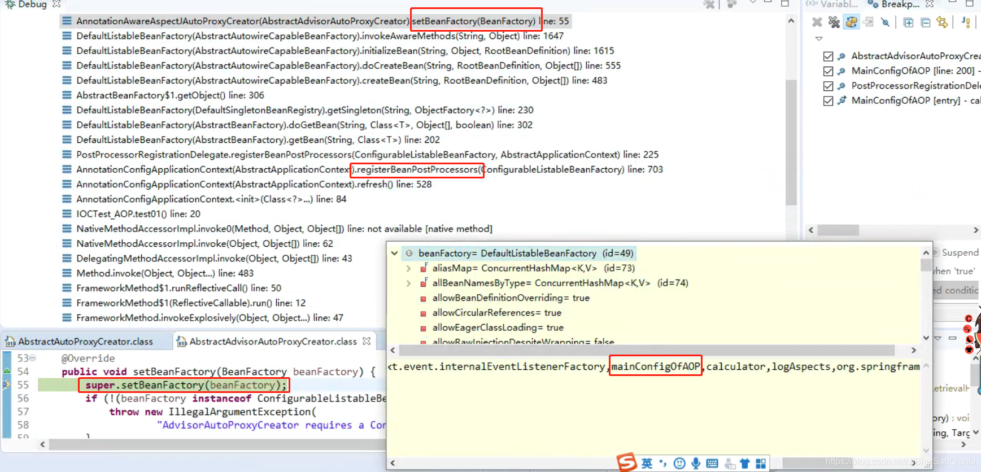Open Sogou account login icon
Viewport: 981px width, 472px height.
click(730, 464)
